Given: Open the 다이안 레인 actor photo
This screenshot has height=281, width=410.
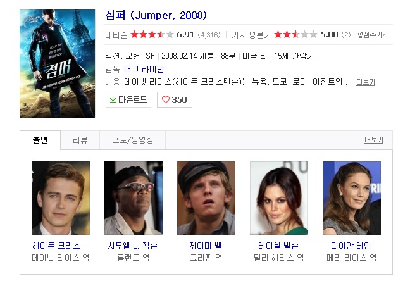Looking at the screenshot, I should coord(352,198).
